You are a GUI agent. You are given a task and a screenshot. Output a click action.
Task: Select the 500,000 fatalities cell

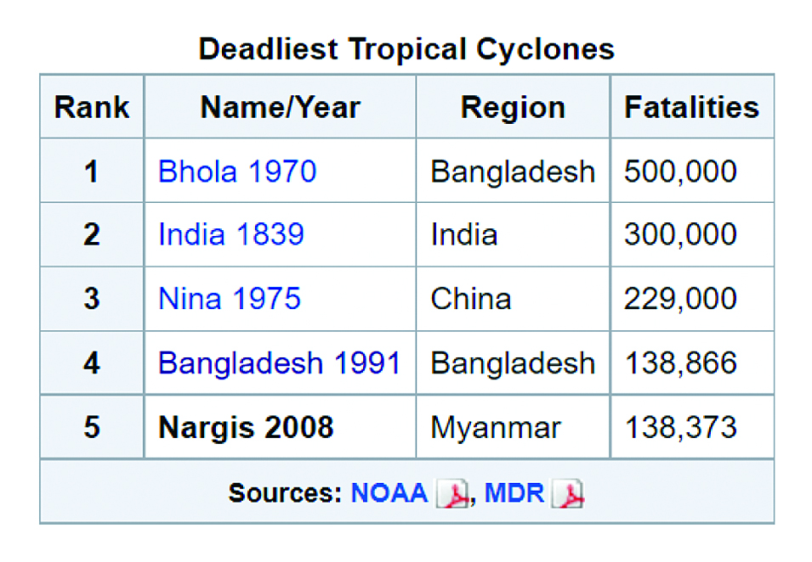tap(692, 171)
